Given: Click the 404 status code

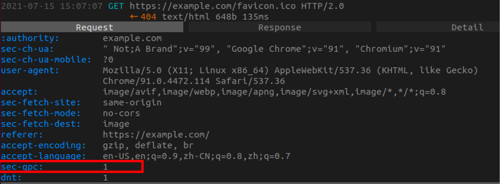Looking at the screenshot, I should click(x=148, y=17).
